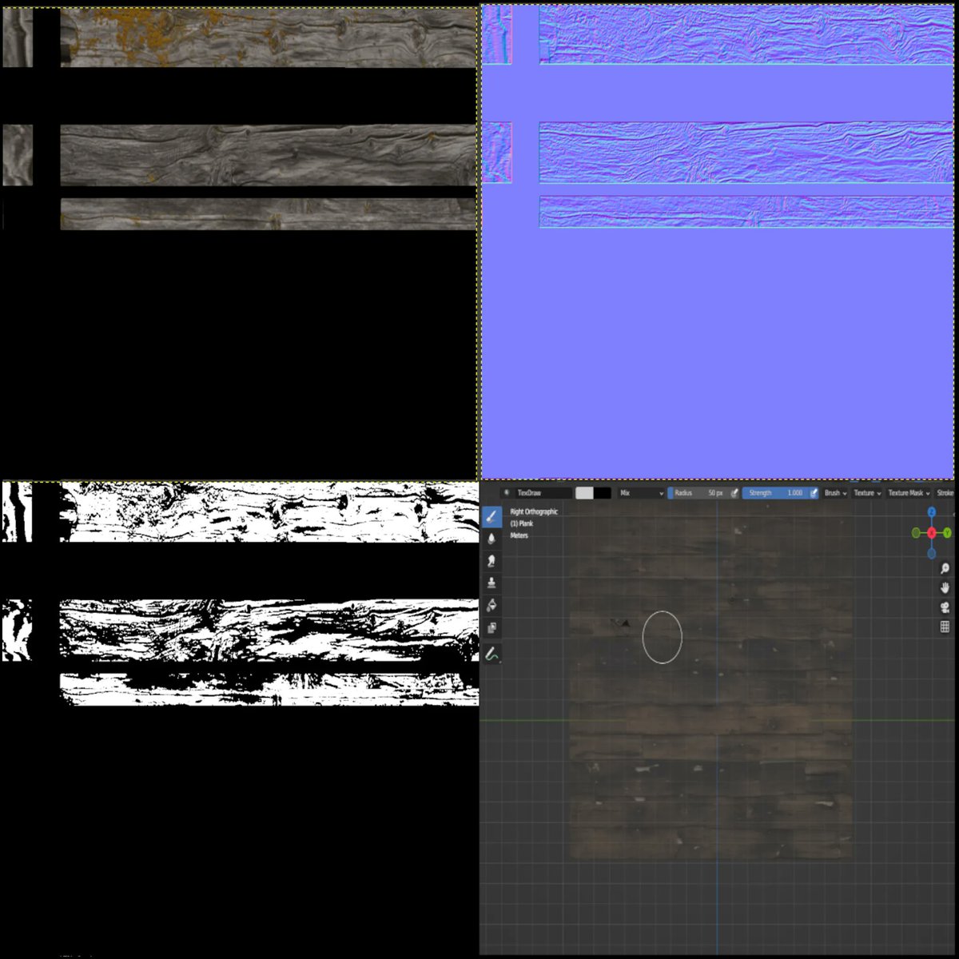Click the green Y axis on the navigation gizmo
The image size is (959, 959).
click(x=947, y=532)
